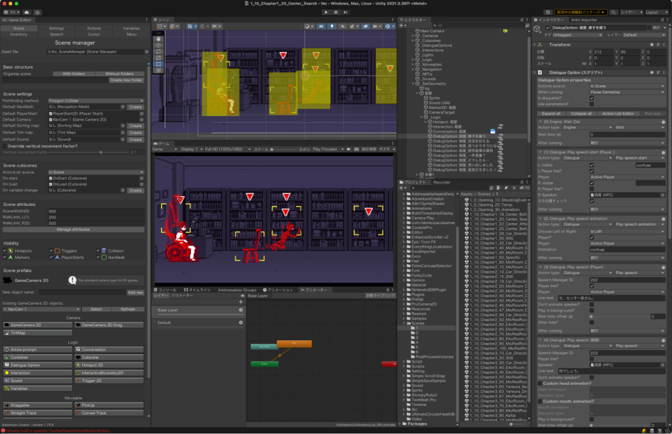Viewport: 672px width, 434px height.
Task: Select the Rect transform tool in Scene view
Action: pyautogui.click(x=157, y=64)
